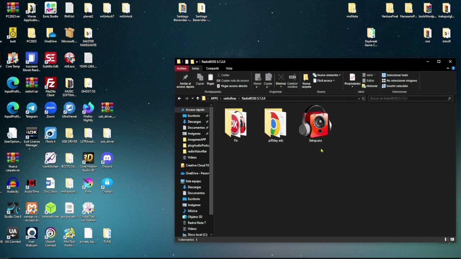This screenshot has height=259, width=461.
Task: Open Objetos 3D in navigation pane
Action: [x=195, y=217]
